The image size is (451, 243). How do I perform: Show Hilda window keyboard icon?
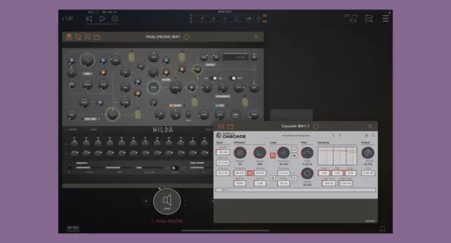[69, 37]
